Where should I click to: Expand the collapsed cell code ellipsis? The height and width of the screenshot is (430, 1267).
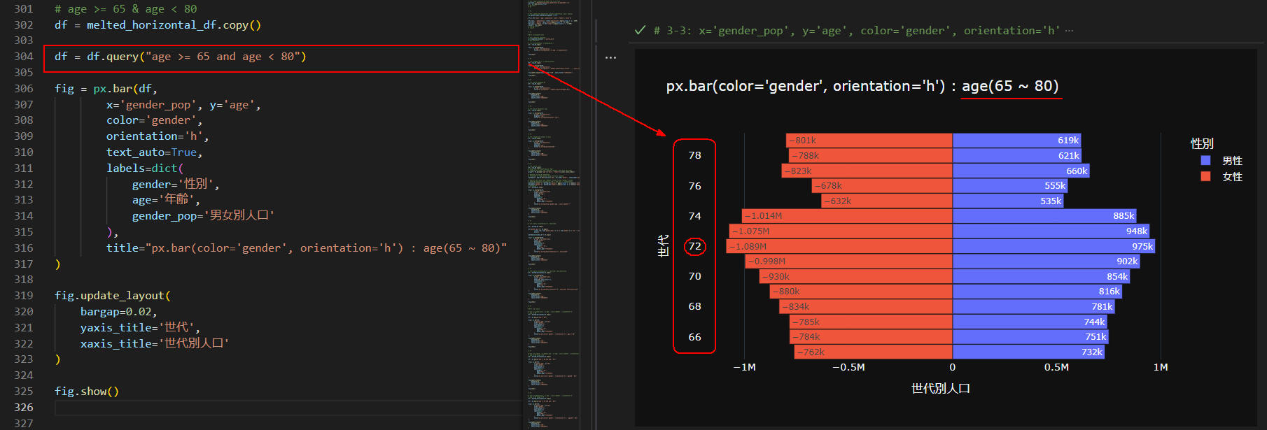pyautogui.click(x=1069, y=31)
